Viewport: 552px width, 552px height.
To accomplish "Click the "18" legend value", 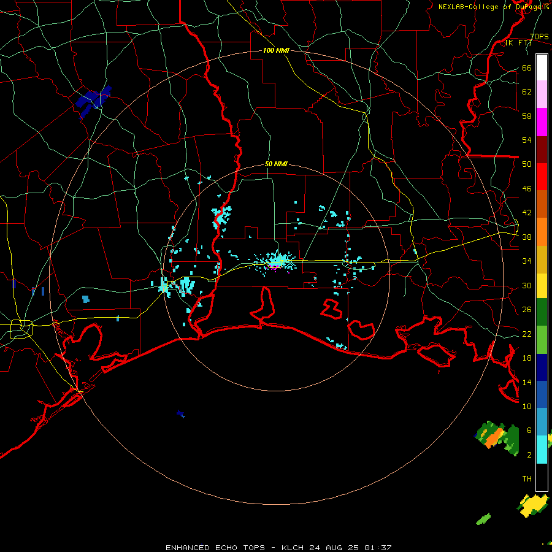I will pyautogui.click(x=527, y=358).
